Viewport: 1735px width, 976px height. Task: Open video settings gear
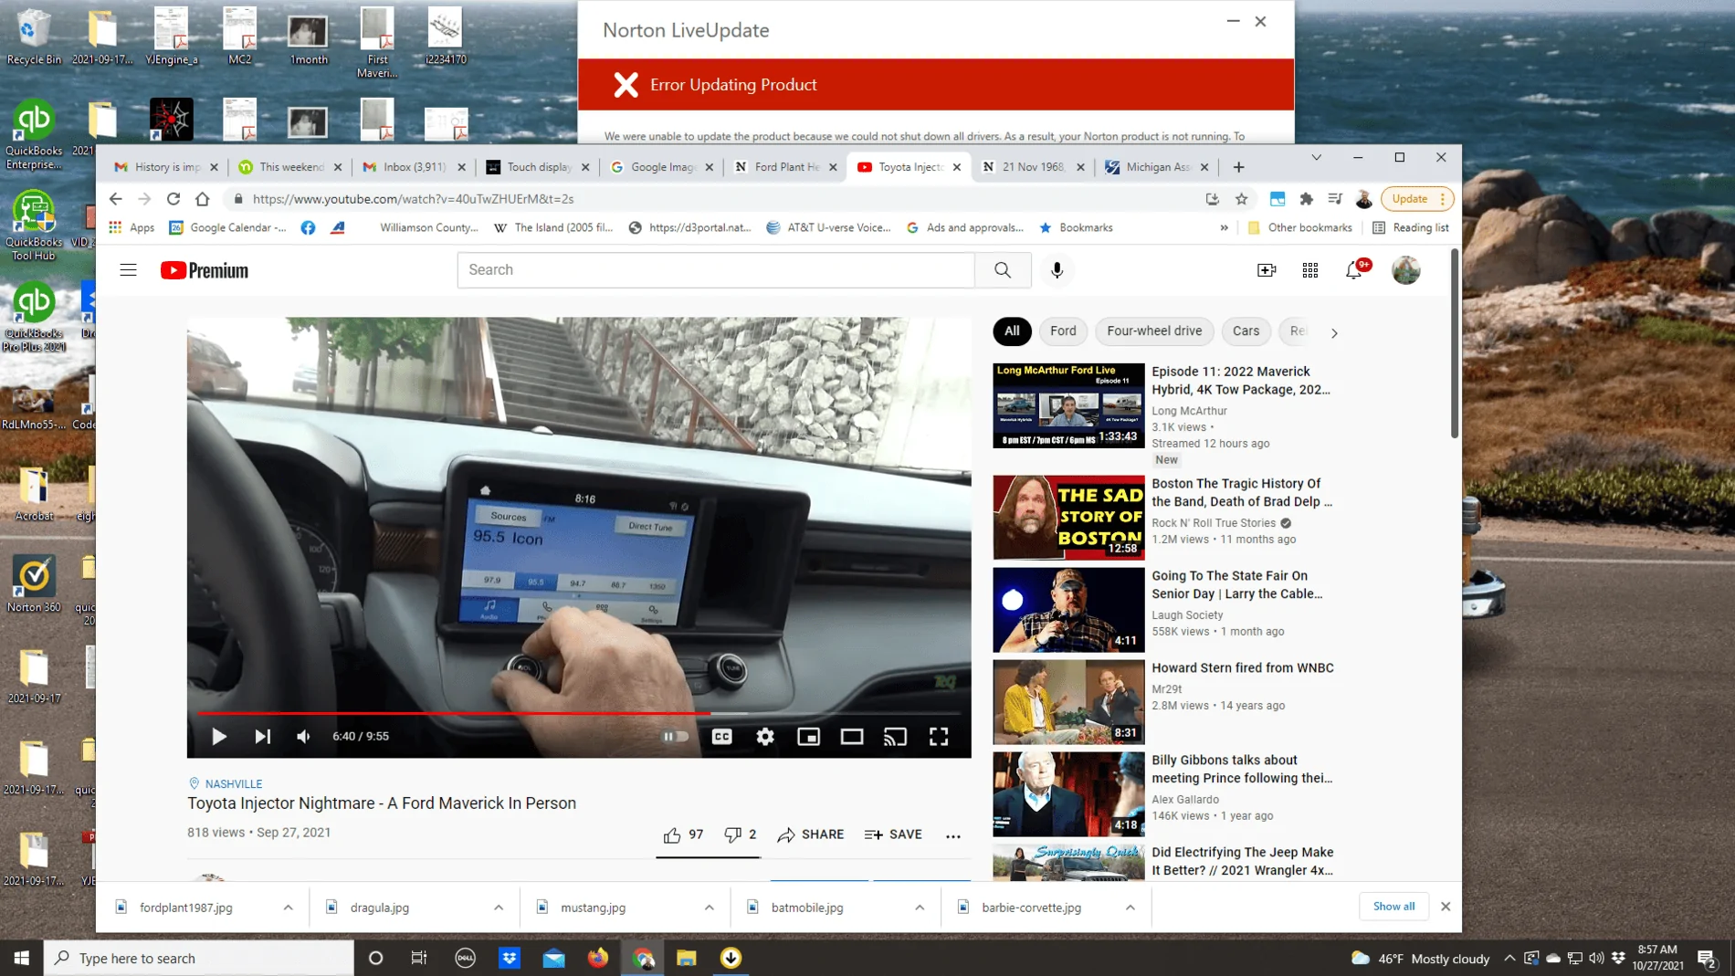[765, 736]
